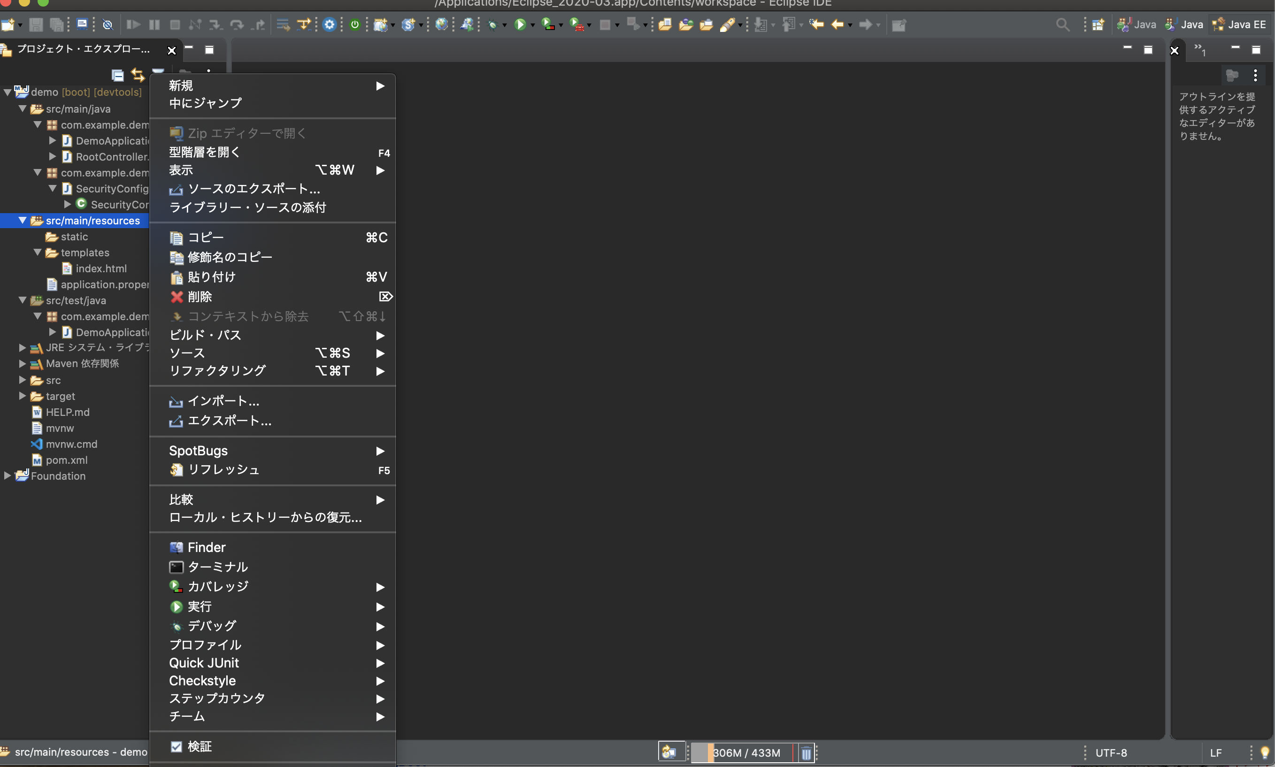Screen dimensions: 1275x767
Task: Expand the RootController tree node
Action: [x=52, y=156]
